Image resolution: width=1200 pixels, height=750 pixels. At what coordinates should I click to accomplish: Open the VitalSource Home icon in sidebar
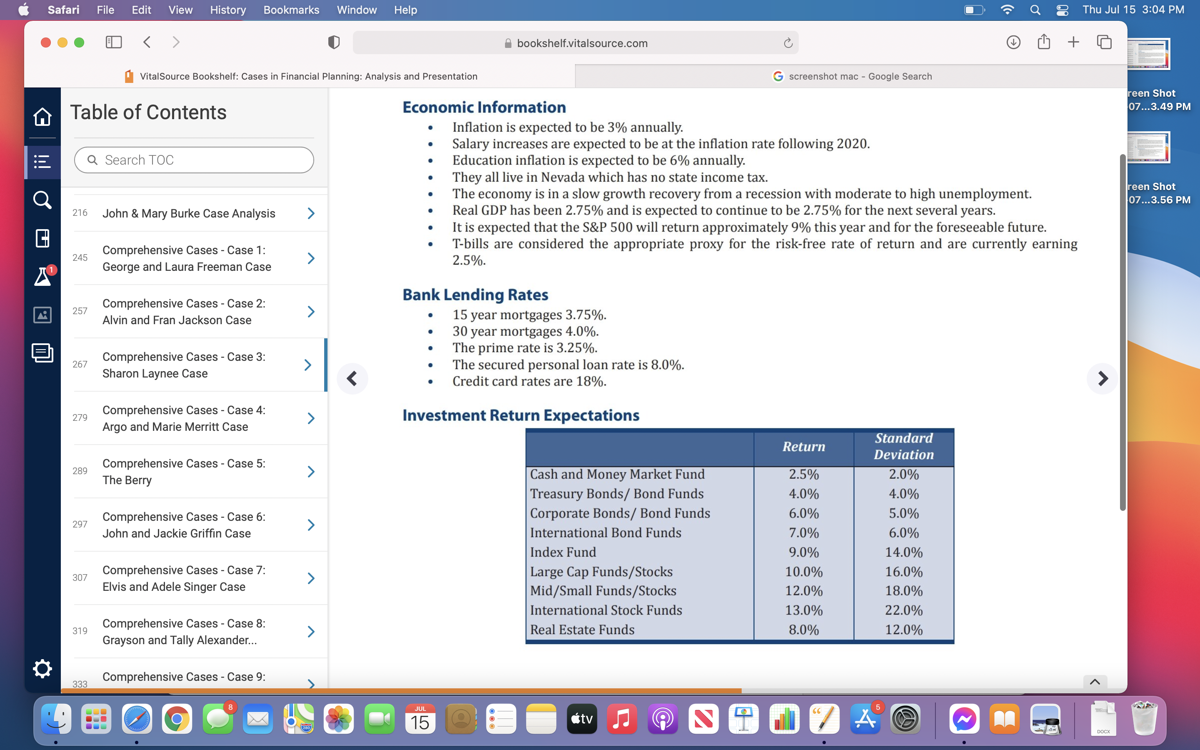42,117
